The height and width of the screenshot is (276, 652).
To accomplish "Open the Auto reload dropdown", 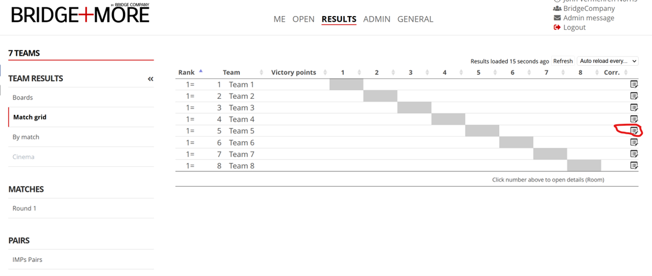I will pyautogui.click(x=608, y=61).
